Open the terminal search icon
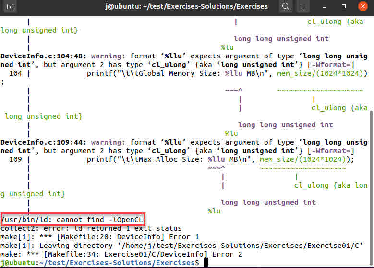Image resolution: width=374 pixels, height=268 pixels. [x=286, y=7]
